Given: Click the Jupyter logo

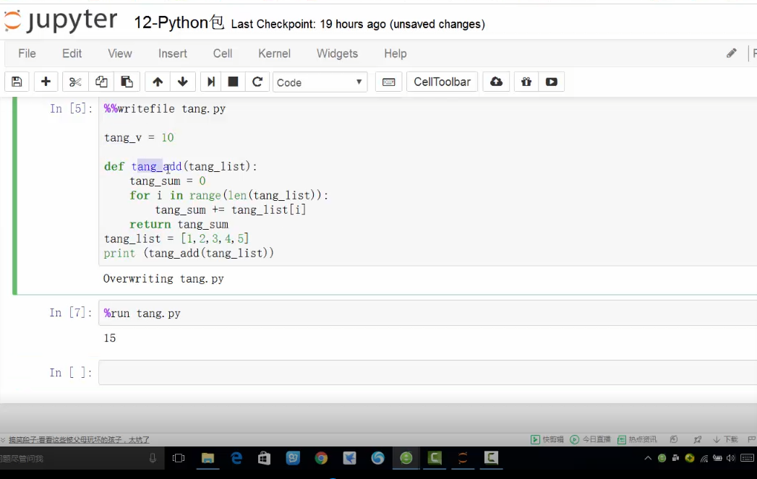Looking at the screenshot, I should (61, 22).
